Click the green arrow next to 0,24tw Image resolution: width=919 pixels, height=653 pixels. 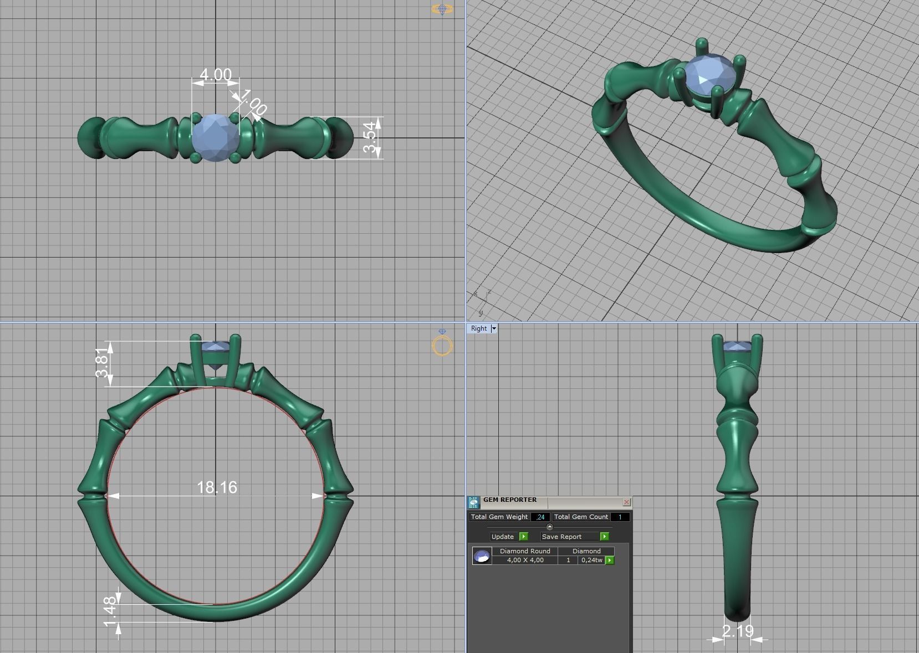(x=610, y=560)
